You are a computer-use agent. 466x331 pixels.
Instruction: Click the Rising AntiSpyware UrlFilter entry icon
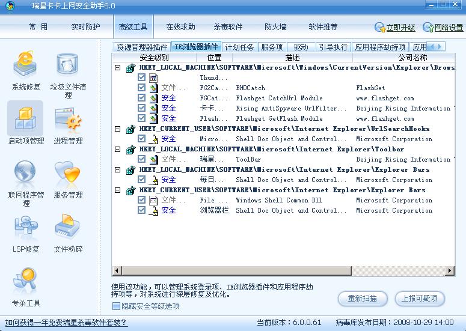tap(153, 108)
